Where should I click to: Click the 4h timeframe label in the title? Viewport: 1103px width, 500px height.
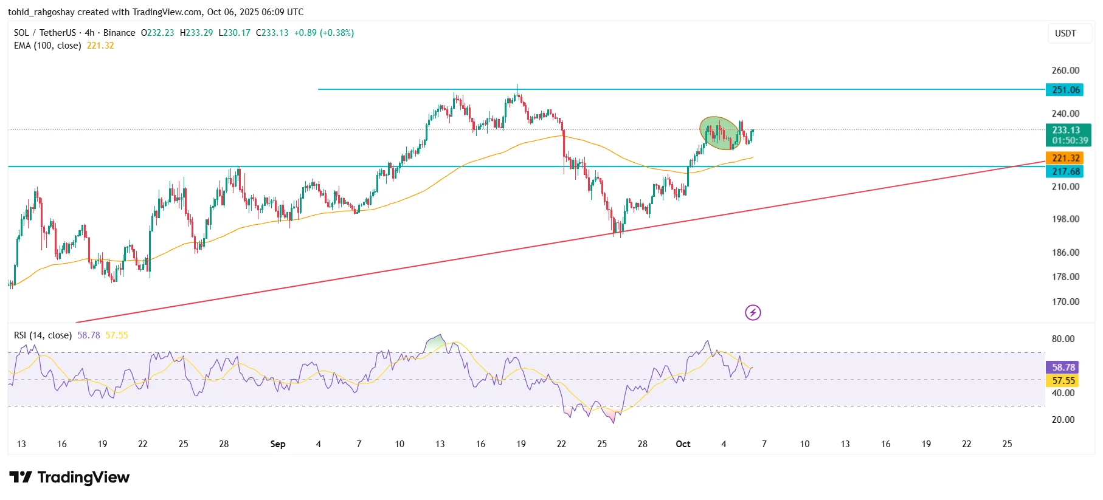89,33
